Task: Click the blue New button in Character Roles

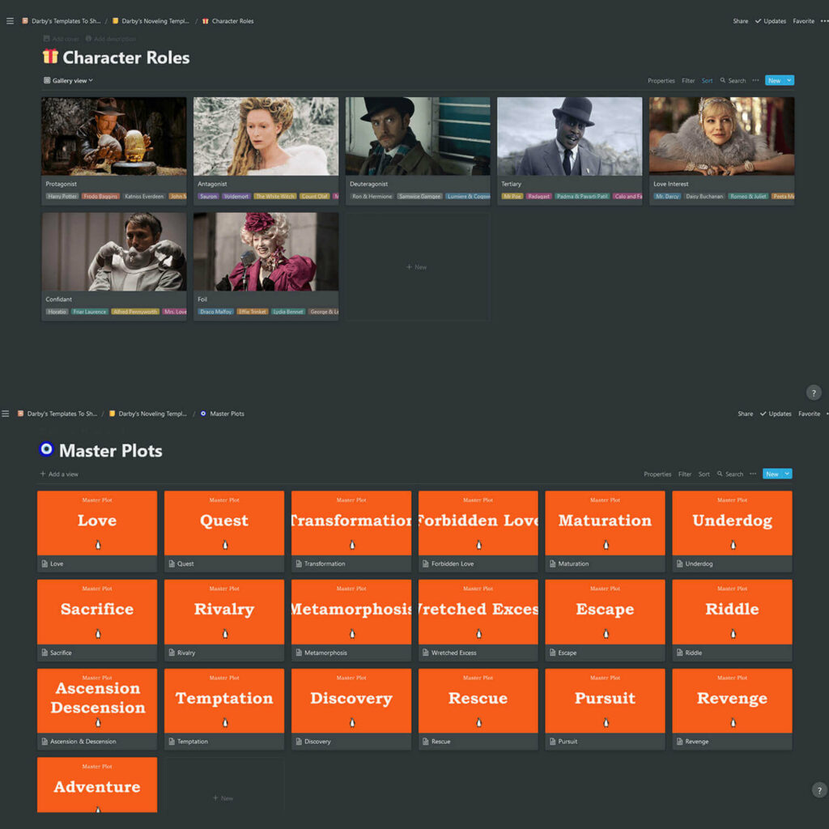Action: (x=775, y=80)
